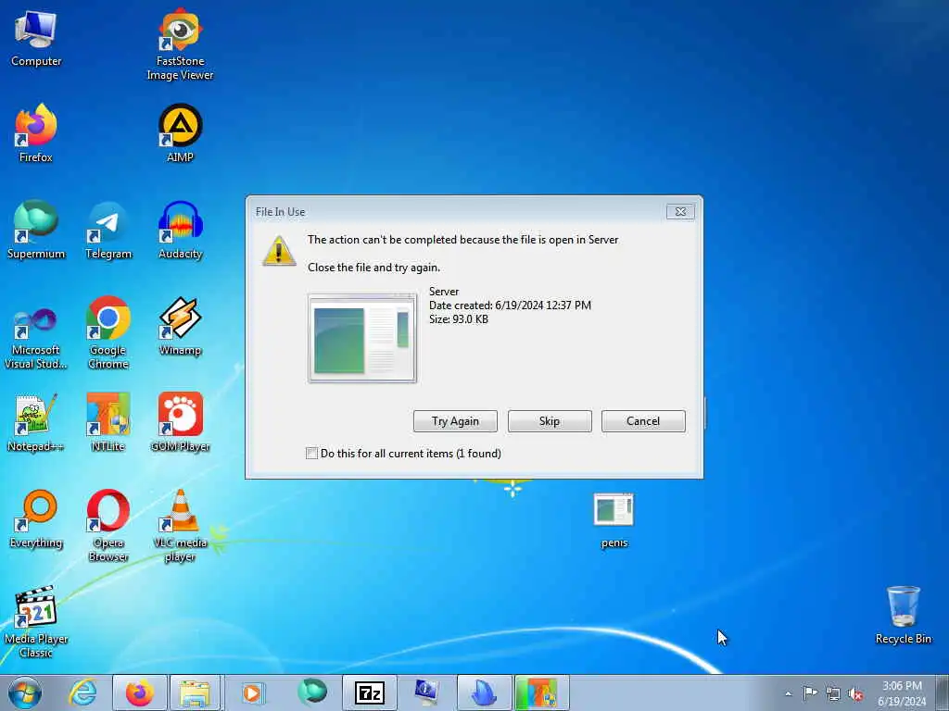Image resolution: width=949 pixels, height=711 pixels.
Task: Select the Supermium desktop shortcut
Action: 36,231
